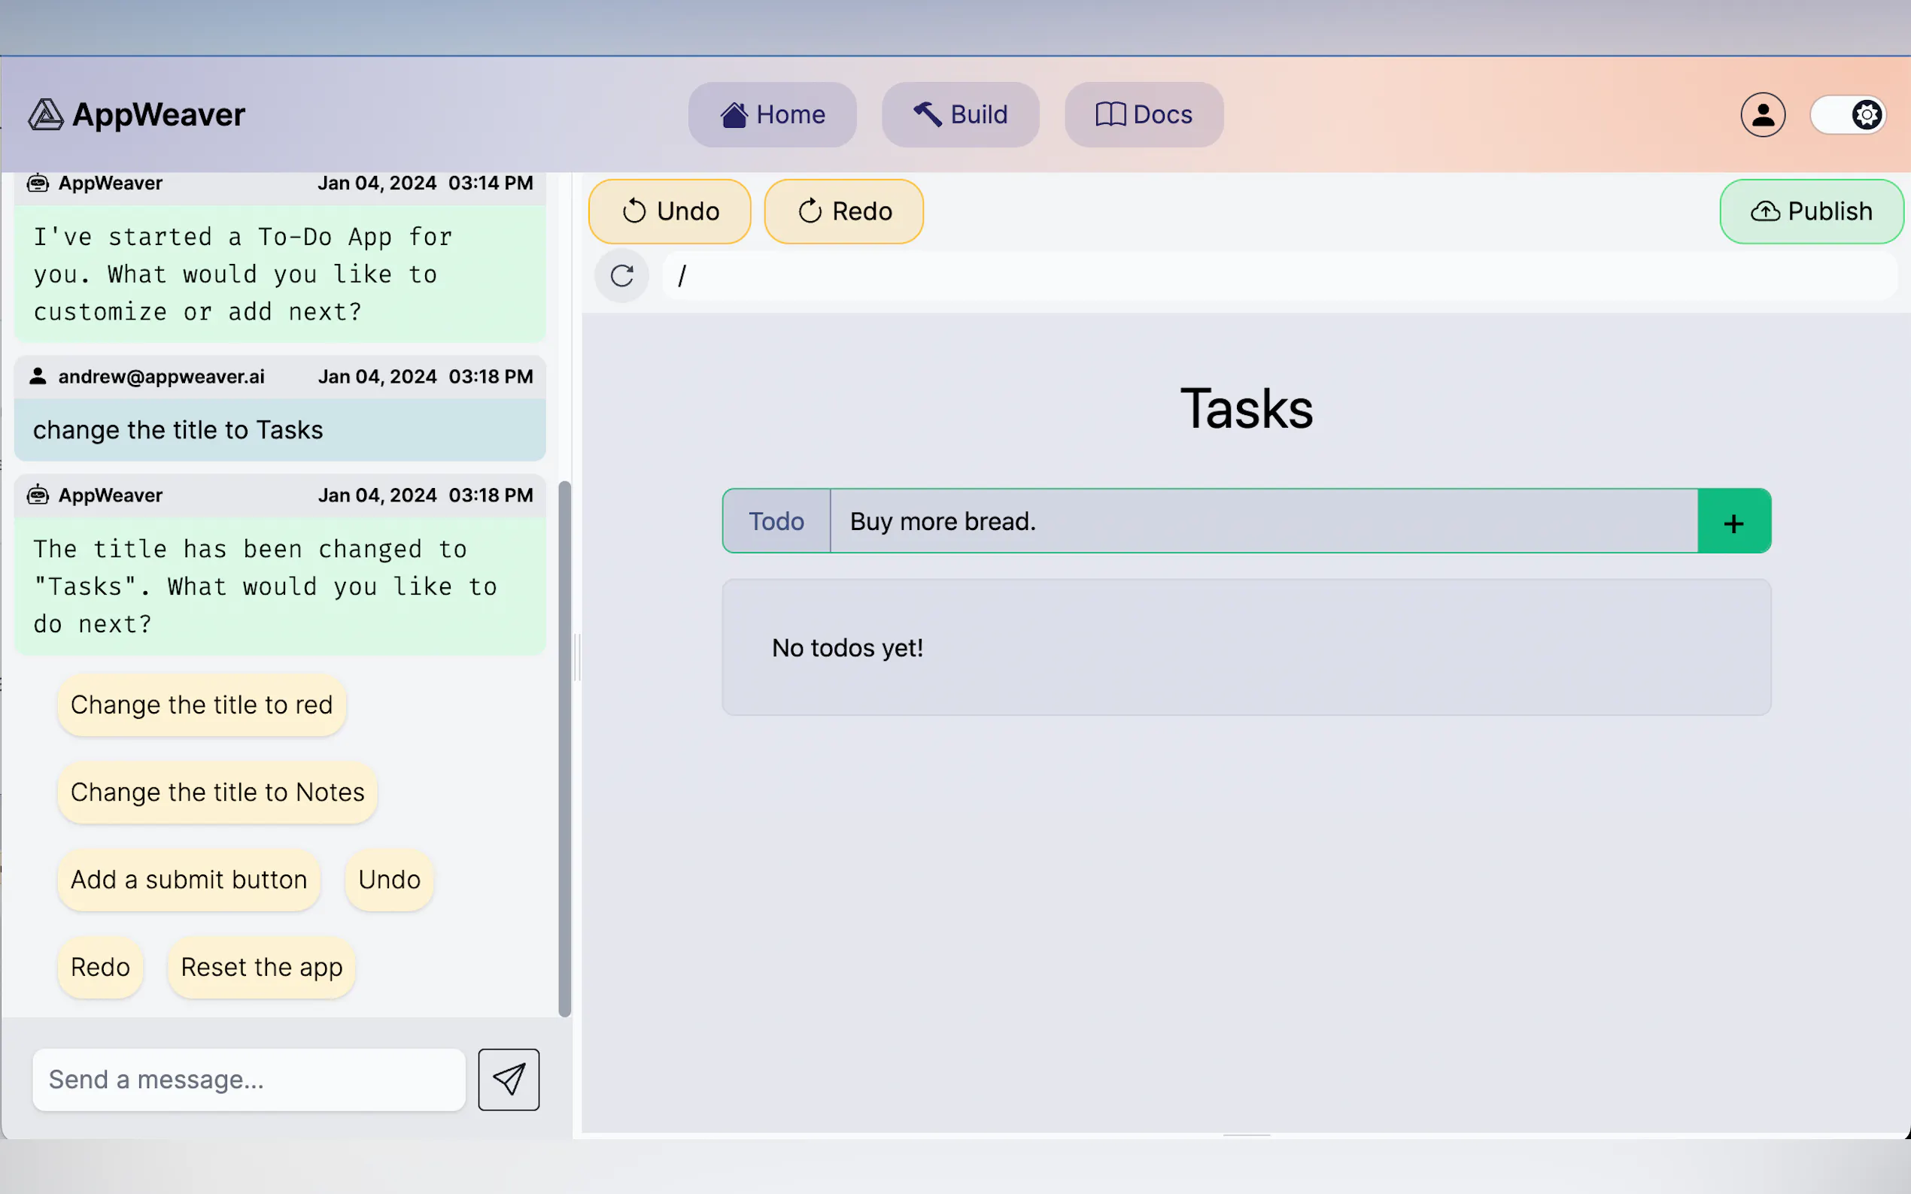
Task: Click the AppWeaver logo icon
Action: (x=46, y=114)
